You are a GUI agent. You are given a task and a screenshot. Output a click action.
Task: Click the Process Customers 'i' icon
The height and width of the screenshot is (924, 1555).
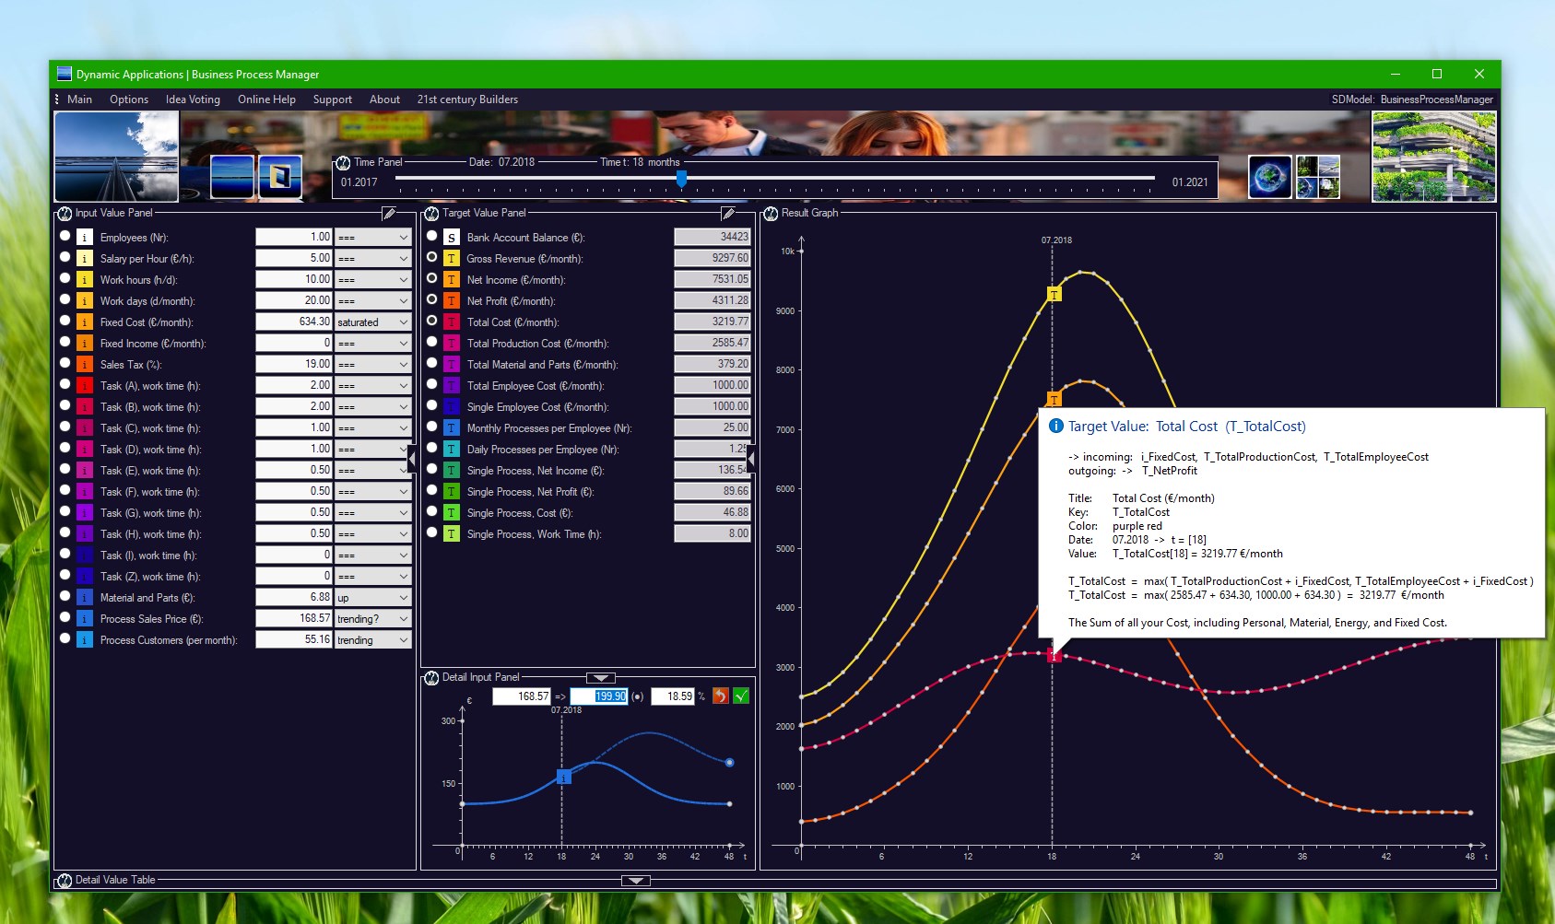[84, 640]
